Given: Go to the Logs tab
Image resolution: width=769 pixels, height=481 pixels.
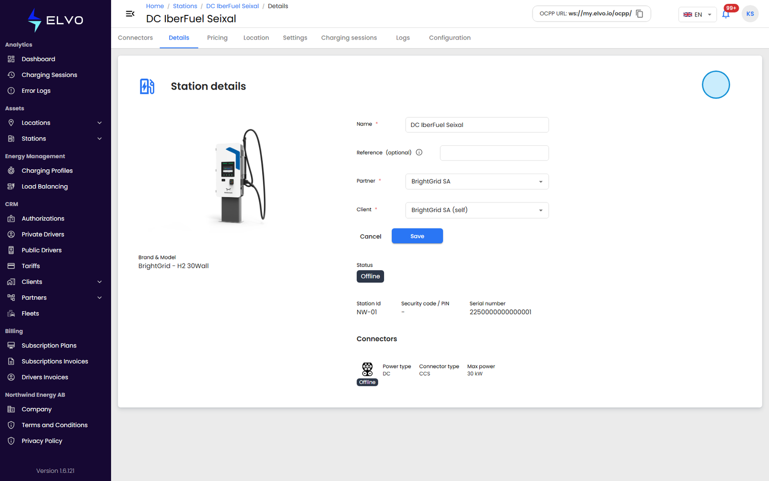Looking at the screenshot, I should [403, 38].
